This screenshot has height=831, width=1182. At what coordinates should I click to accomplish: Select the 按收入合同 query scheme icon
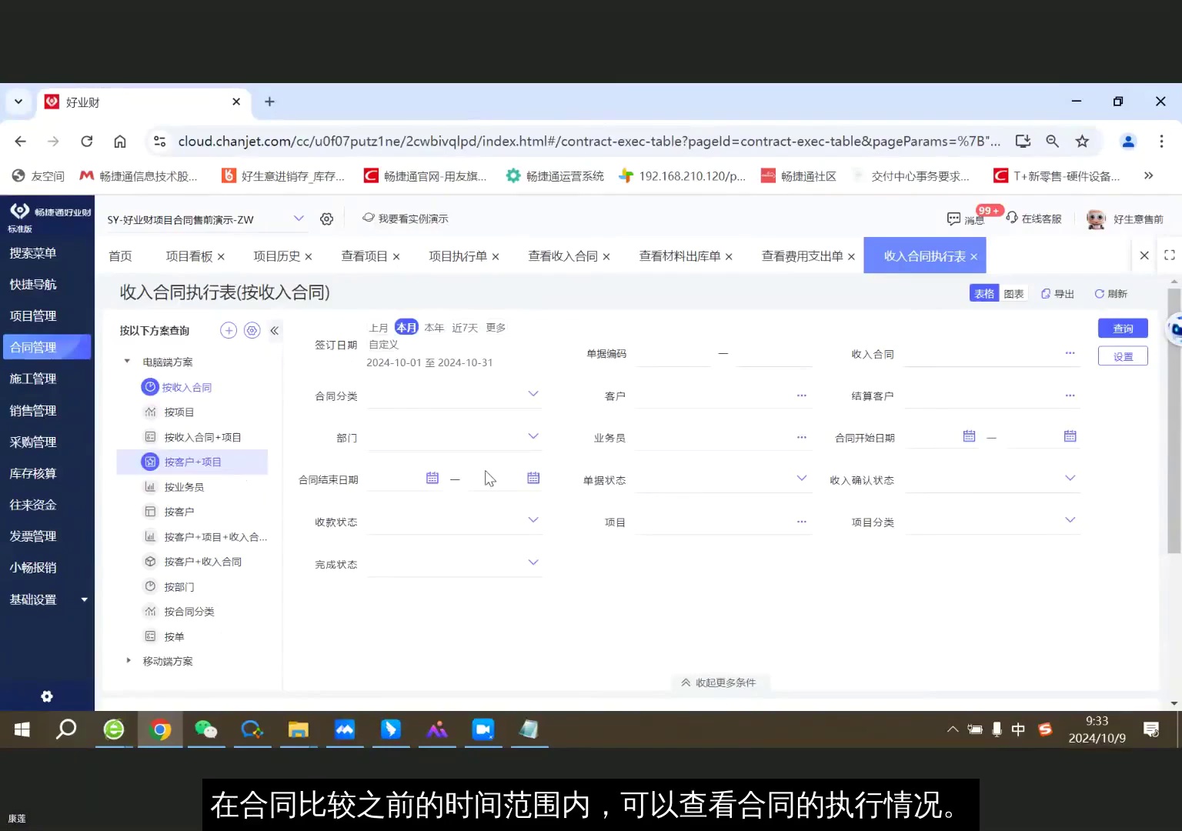151,387
